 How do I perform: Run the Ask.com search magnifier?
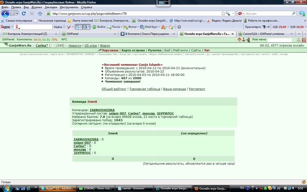tap(294, 13)
